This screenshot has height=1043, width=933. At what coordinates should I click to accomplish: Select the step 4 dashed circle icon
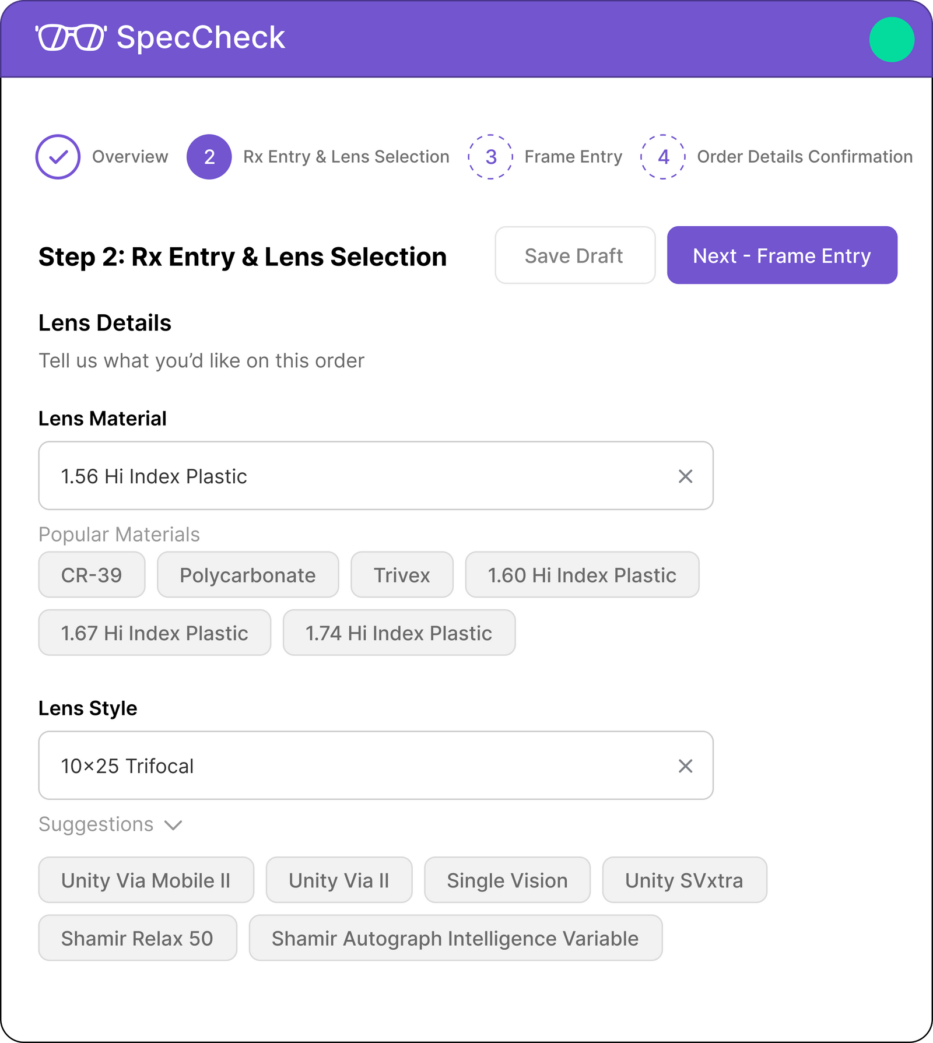[x=663, y=157]
